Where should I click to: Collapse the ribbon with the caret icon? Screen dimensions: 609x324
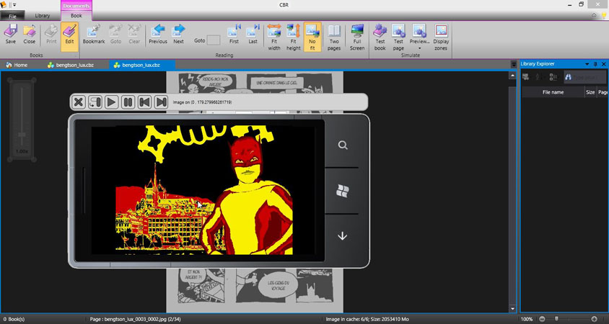click(594, 15)
